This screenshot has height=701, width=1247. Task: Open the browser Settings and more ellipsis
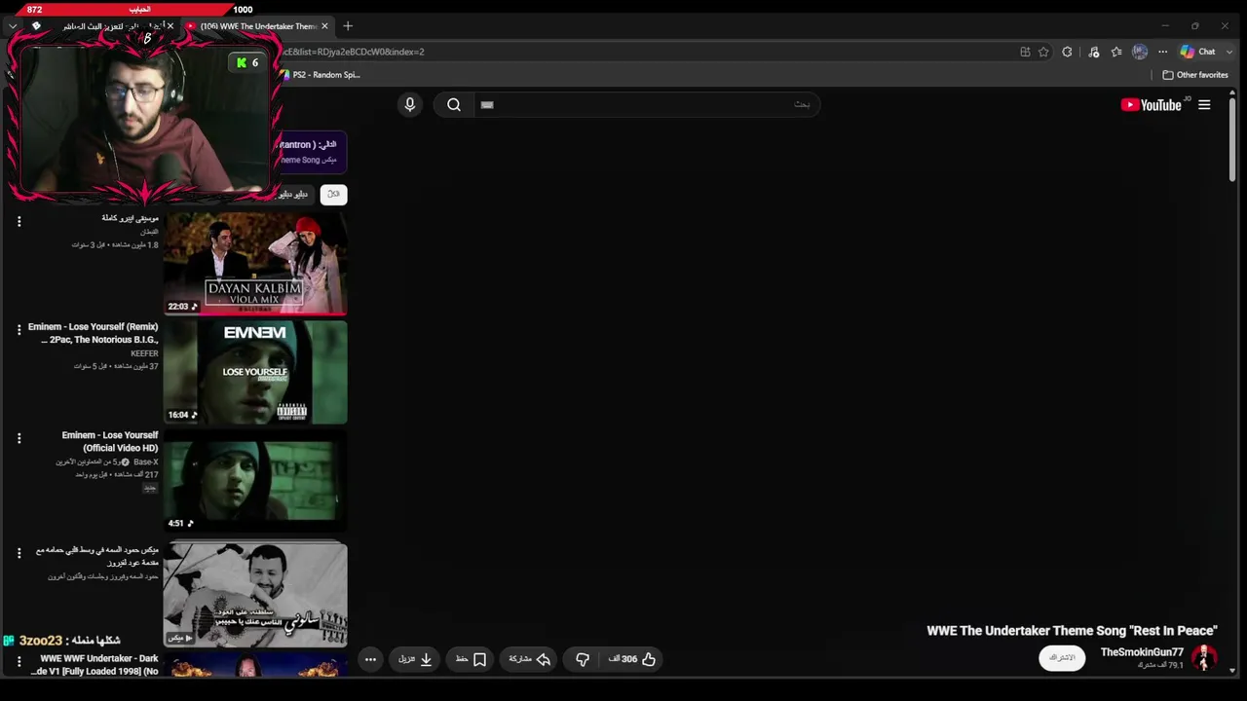pyautogui.click(x=1162, y=52)
